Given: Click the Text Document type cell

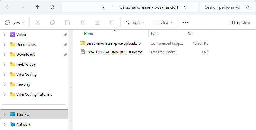Looking at the screenshot, I should (163, 52).
